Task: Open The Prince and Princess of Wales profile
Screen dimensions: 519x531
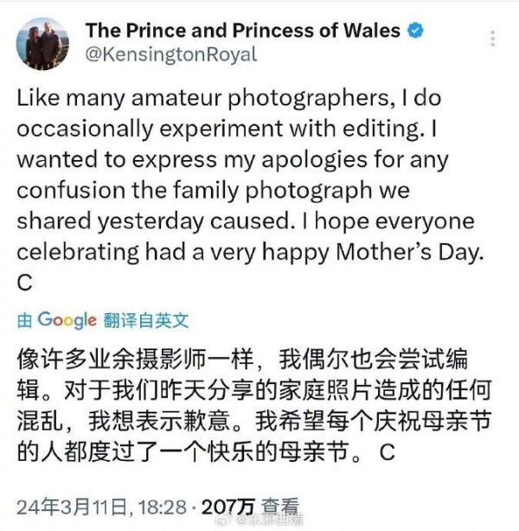Action: pyautogui.click(x=242, y=31)
